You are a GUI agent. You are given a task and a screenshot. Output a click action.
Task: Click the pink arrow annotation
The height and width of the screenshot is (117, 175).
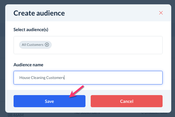click(x=77, y=91)
